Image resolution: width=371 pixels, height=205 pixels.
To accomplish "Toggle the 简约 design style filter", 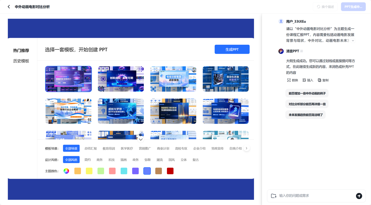I will [x=88, y=160].
